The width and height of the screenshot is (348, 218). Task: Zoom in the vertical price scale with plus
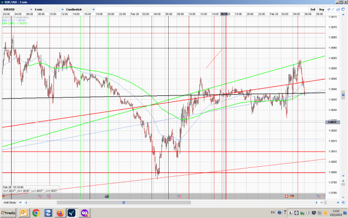343,181
